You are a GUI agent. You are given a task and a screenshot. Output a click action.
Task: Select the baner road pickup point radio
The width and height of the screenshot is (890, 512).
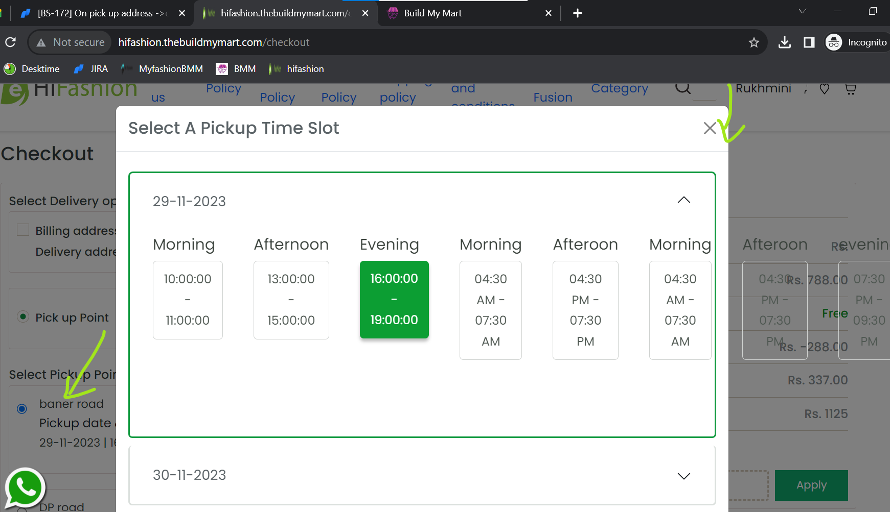[22, 409]
